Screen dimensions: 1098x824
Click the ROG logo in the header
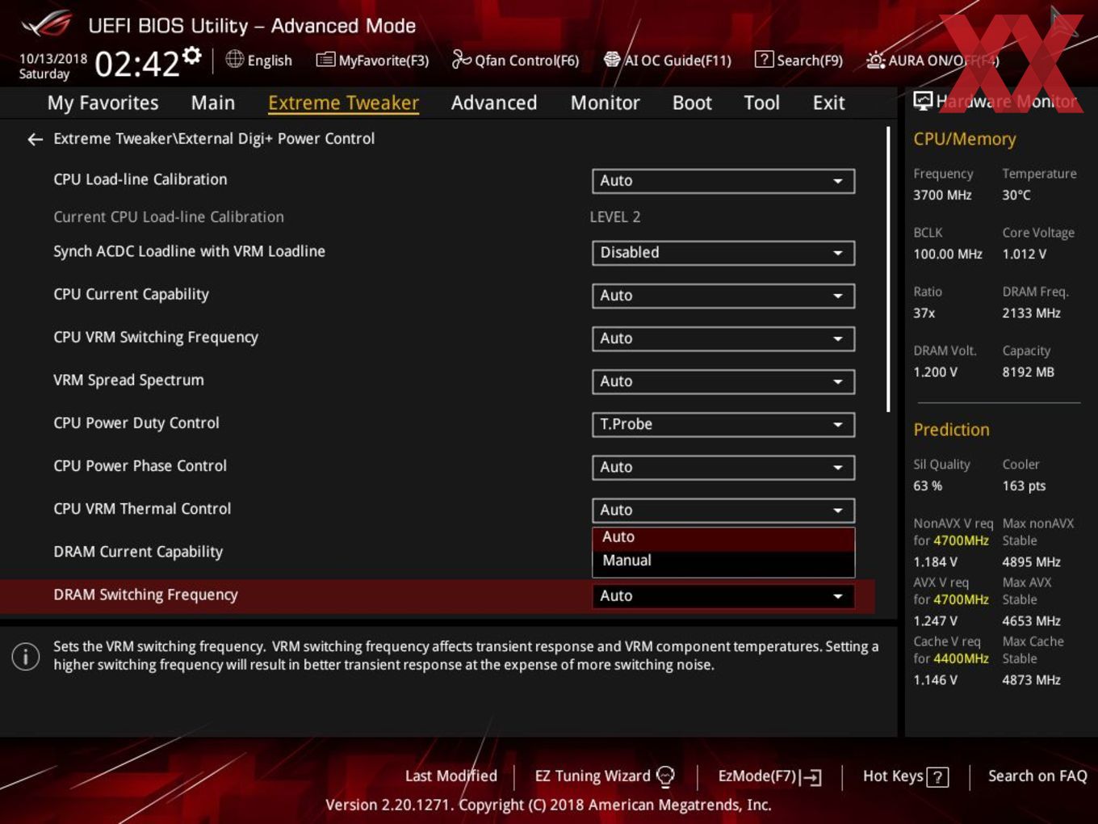pyautogui.click(x=47, y=24)
